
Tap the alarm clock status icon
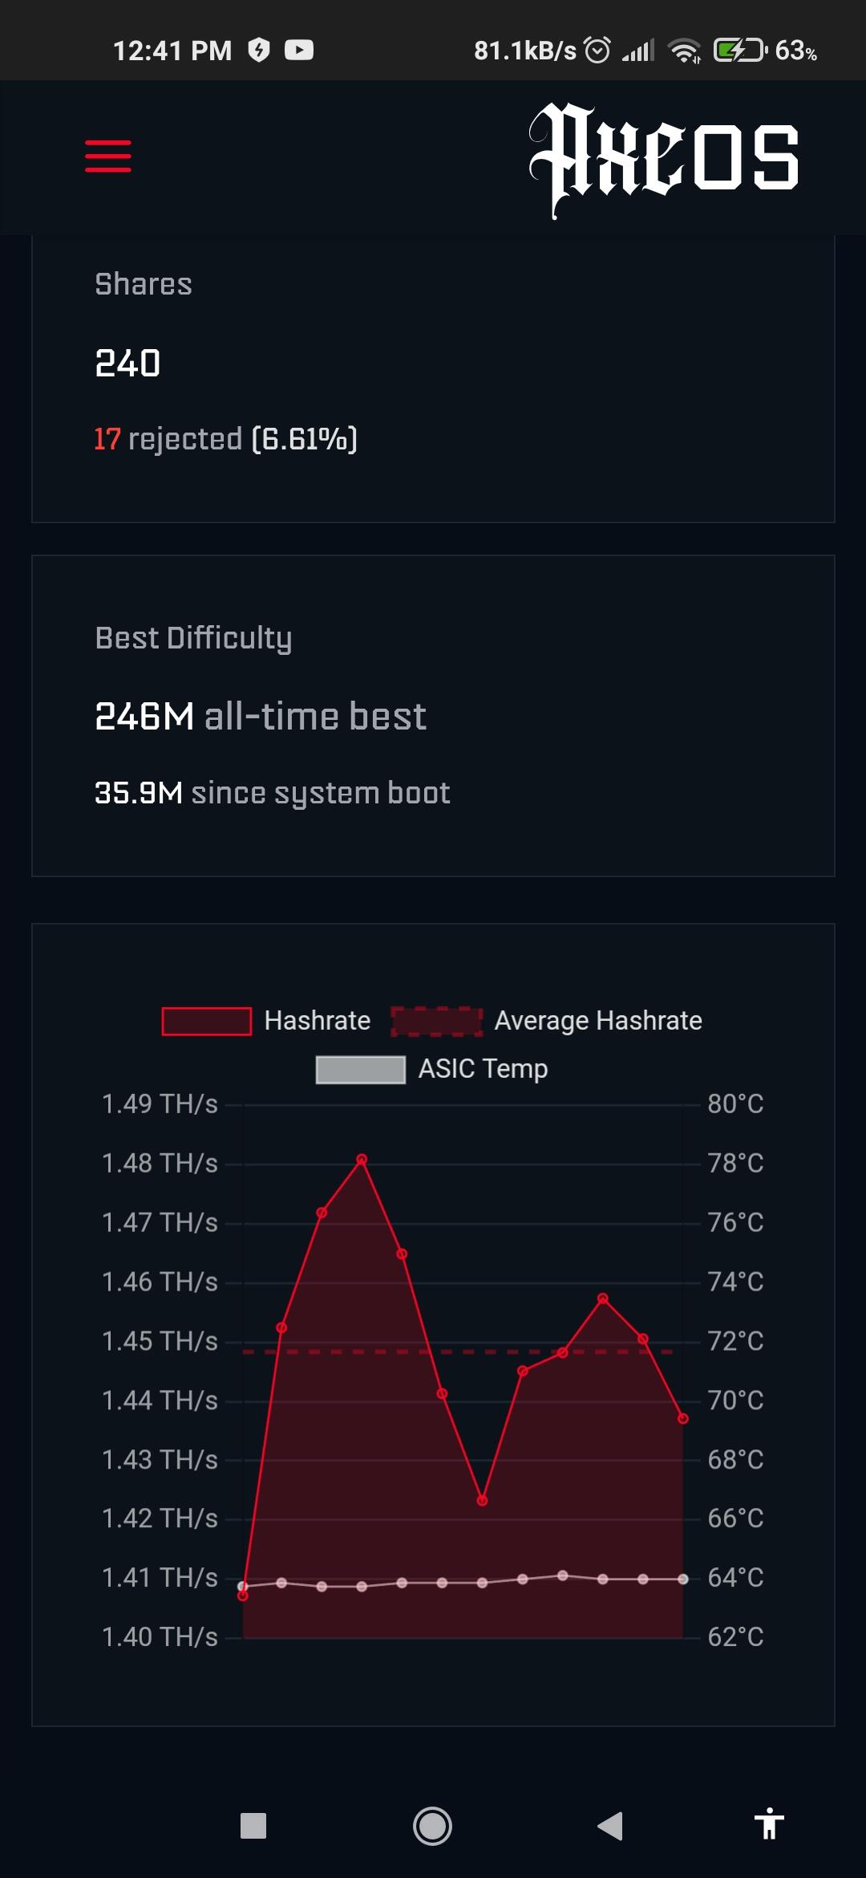597,50
